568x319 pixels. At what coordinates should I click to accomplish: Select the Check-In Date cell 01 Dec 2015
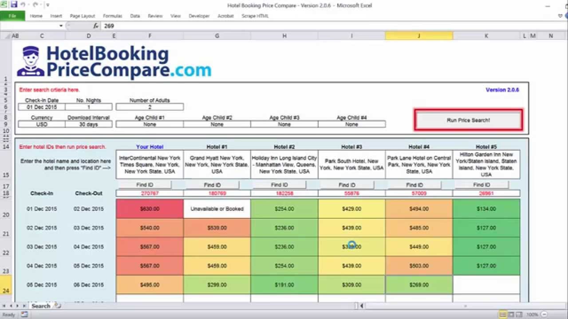pos(42,107)
